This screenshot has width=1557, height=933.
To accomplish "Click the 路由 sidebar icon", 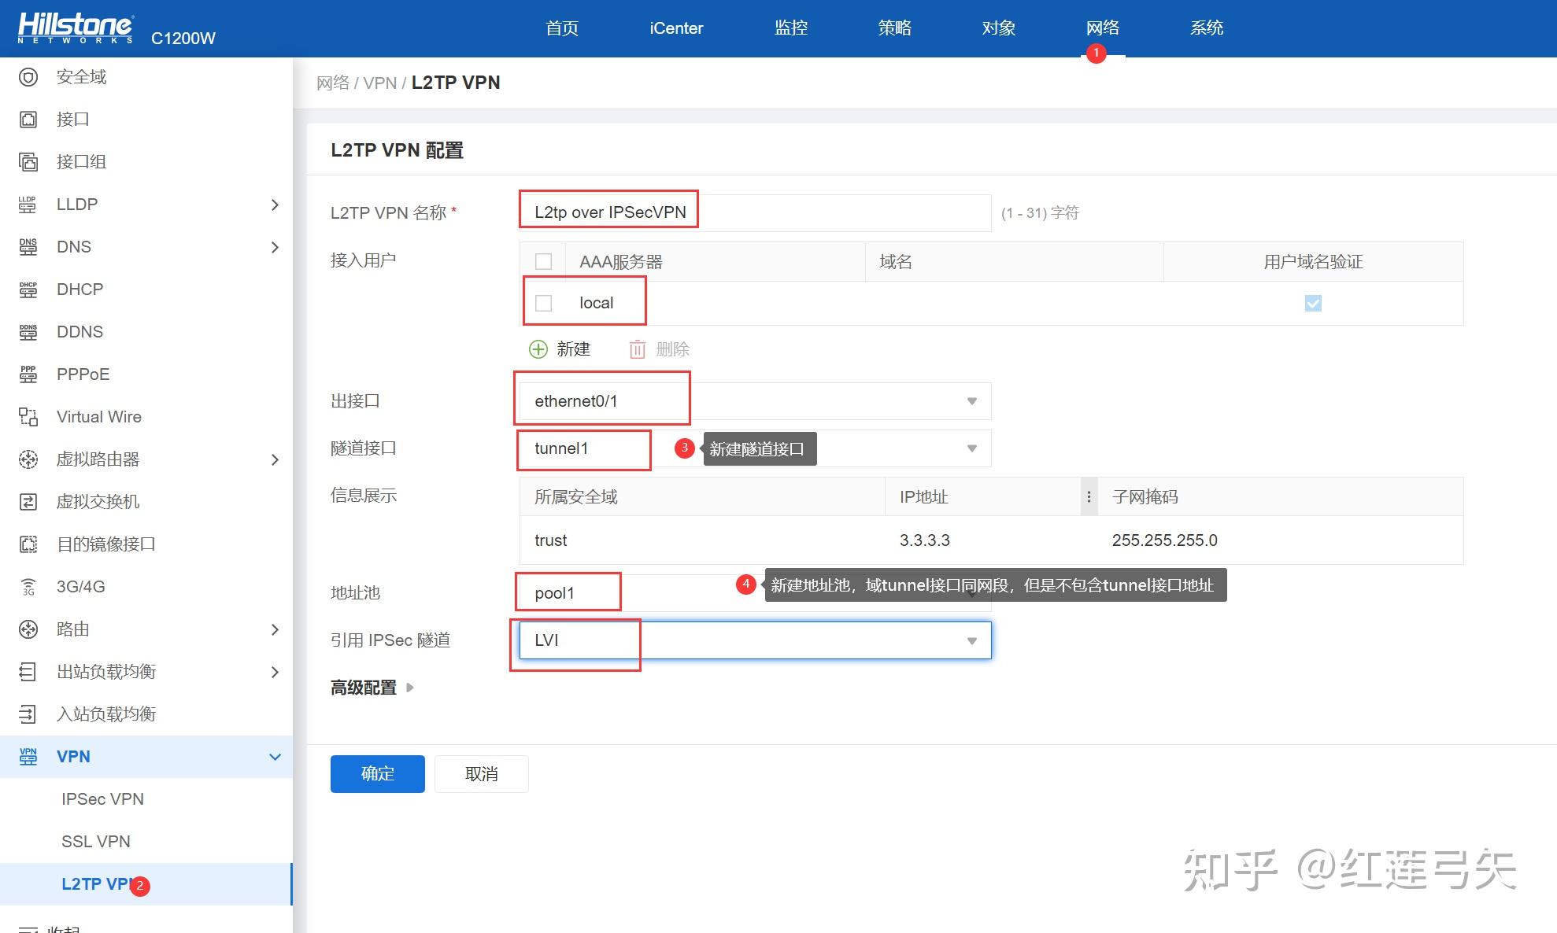I will point(28,629).
